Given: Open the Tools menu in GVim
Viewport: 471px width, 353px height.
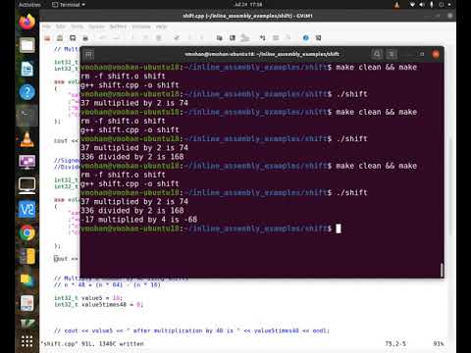Looking at the screenshot, I should coord(78,26).
